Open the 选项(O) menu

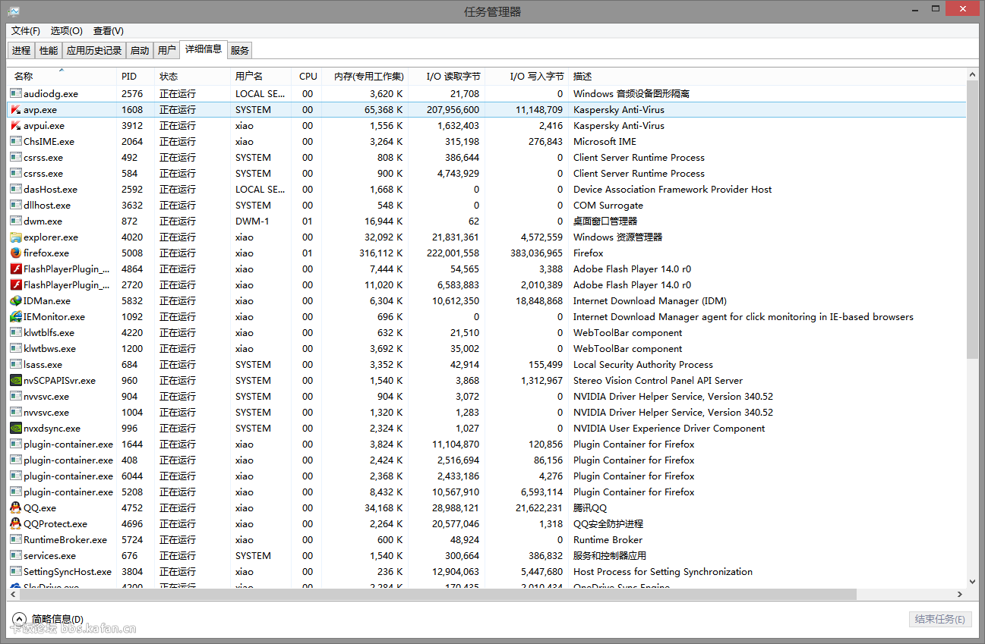tap(67, 31)
